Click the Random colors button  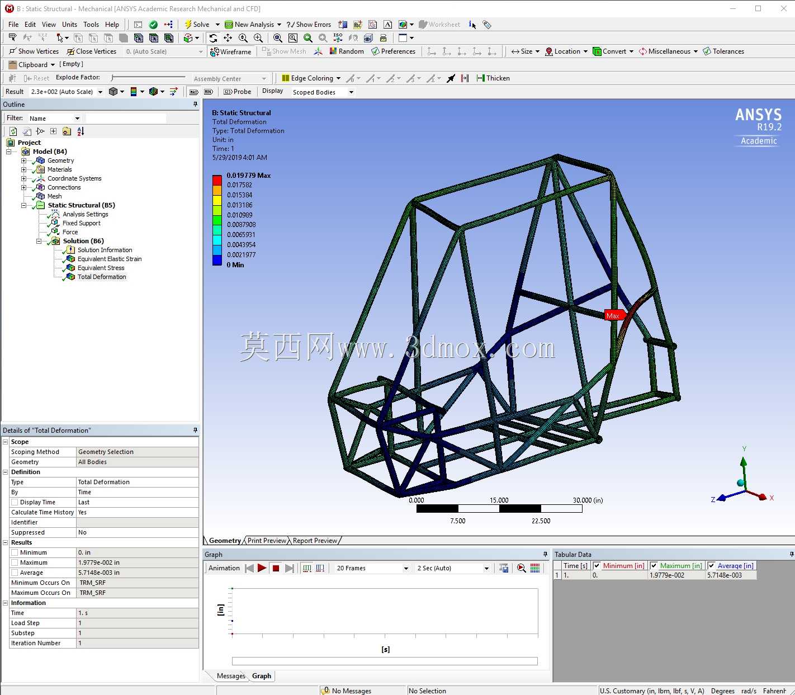(x=347, y=51)
